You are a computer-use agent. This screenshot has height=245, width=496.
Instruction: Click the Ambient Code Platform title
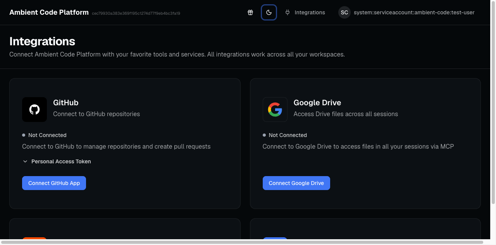pos(49,12)
